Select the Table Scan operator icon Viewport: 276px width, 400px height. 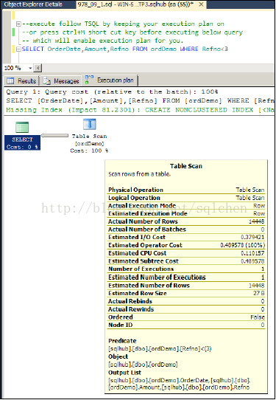(x=90, y=125)
